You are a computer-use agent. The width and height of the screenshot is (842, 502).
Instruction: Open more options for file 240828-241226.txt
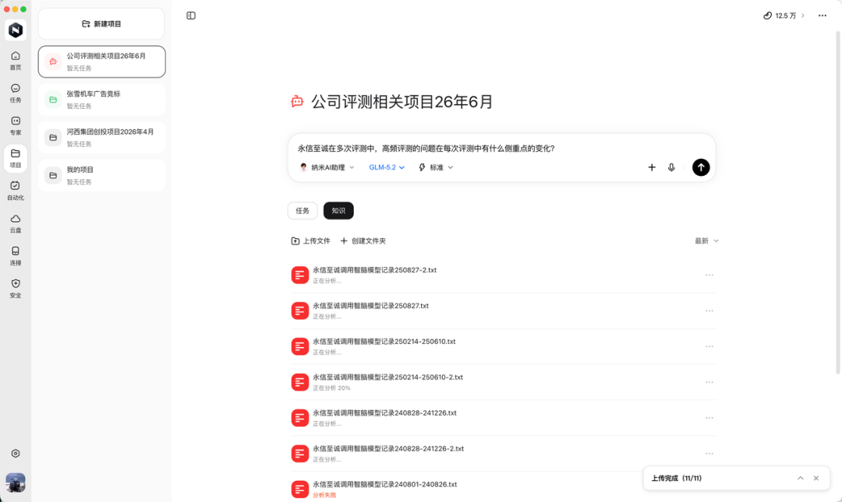click(x=709, y=418)
